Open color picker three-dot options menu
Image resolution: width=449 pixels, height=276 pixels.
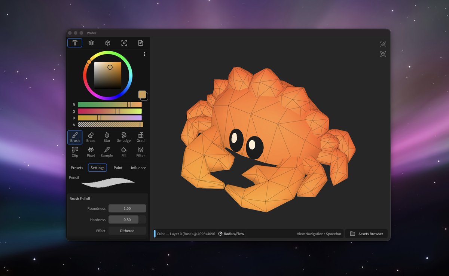[x=144, y=54]
